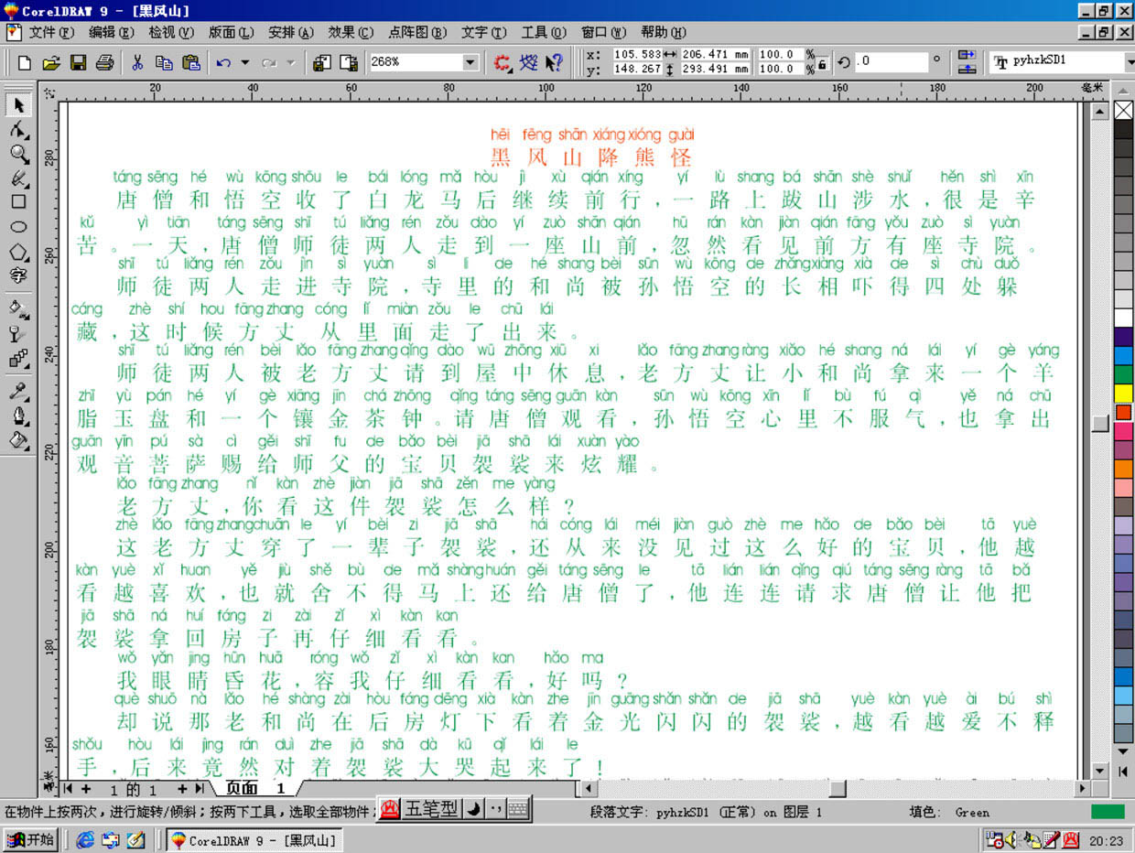Screen dimensions: 1135x853
Task: Open the Corel online web icon
Action: click(529, 63)
